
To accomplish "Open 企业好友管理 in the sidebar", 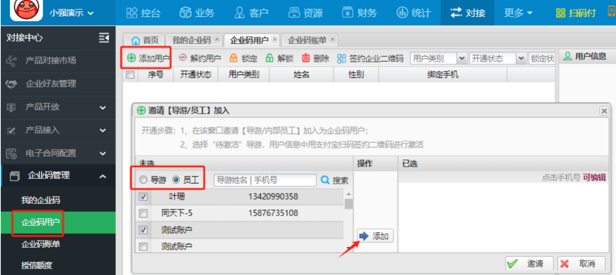I will tap(58, 84).
